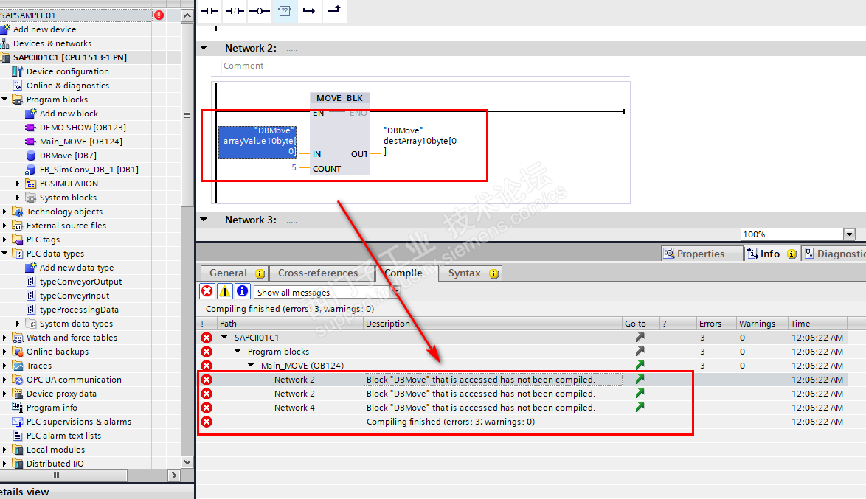Open Program info

coord(52,408)
